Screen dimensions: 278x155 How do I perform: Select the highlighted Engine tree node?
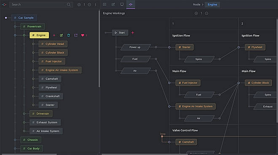click(39, 35)
